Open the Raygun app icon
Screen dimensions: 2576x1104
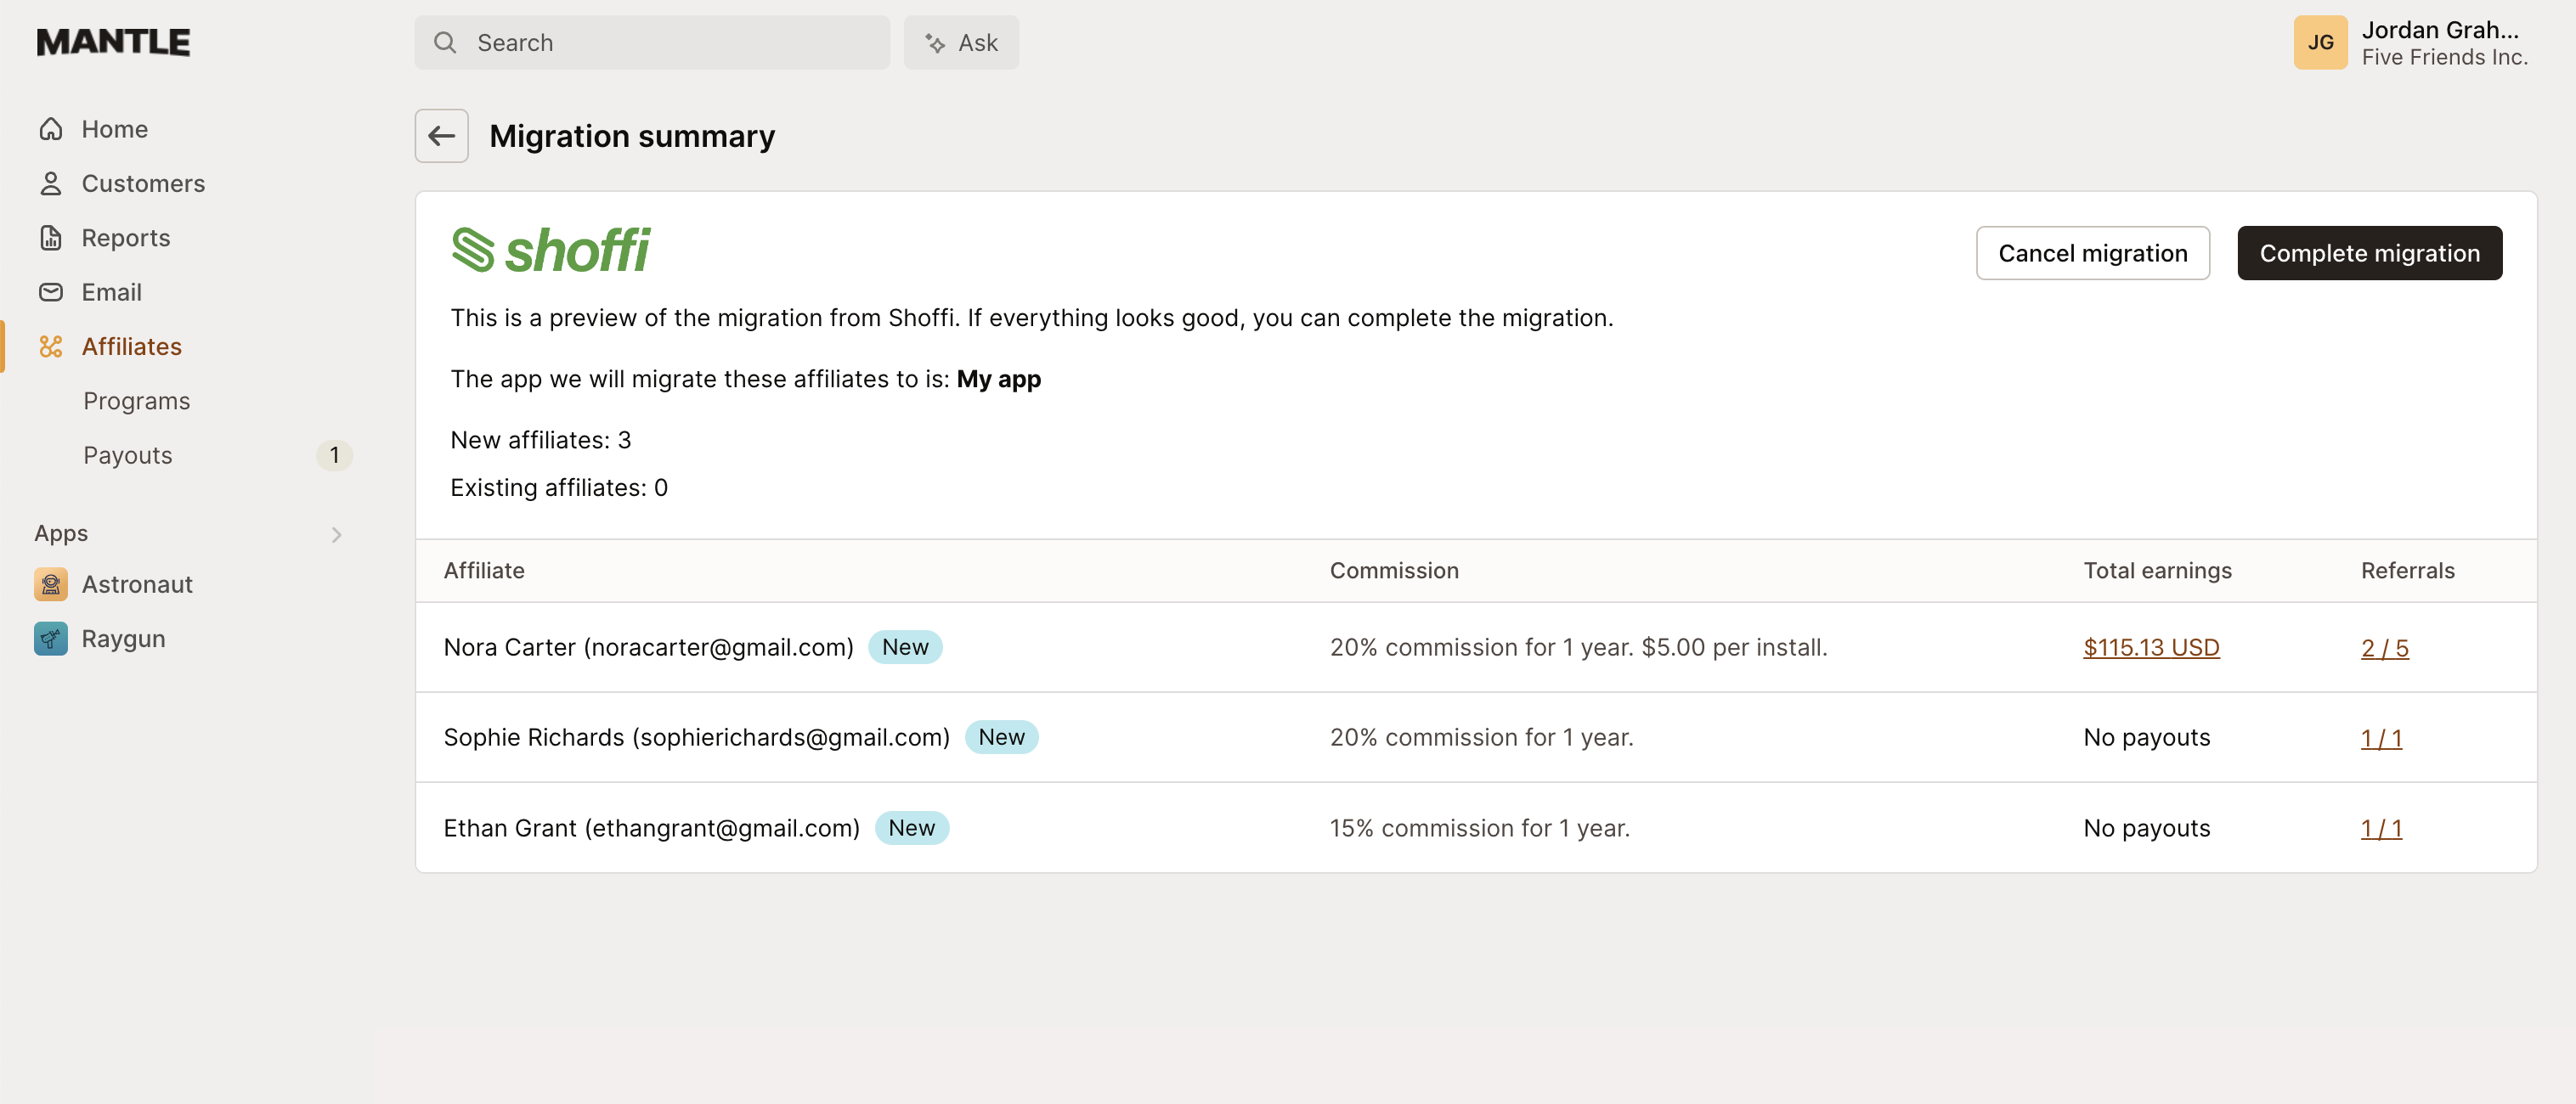(x=50, y=638)
